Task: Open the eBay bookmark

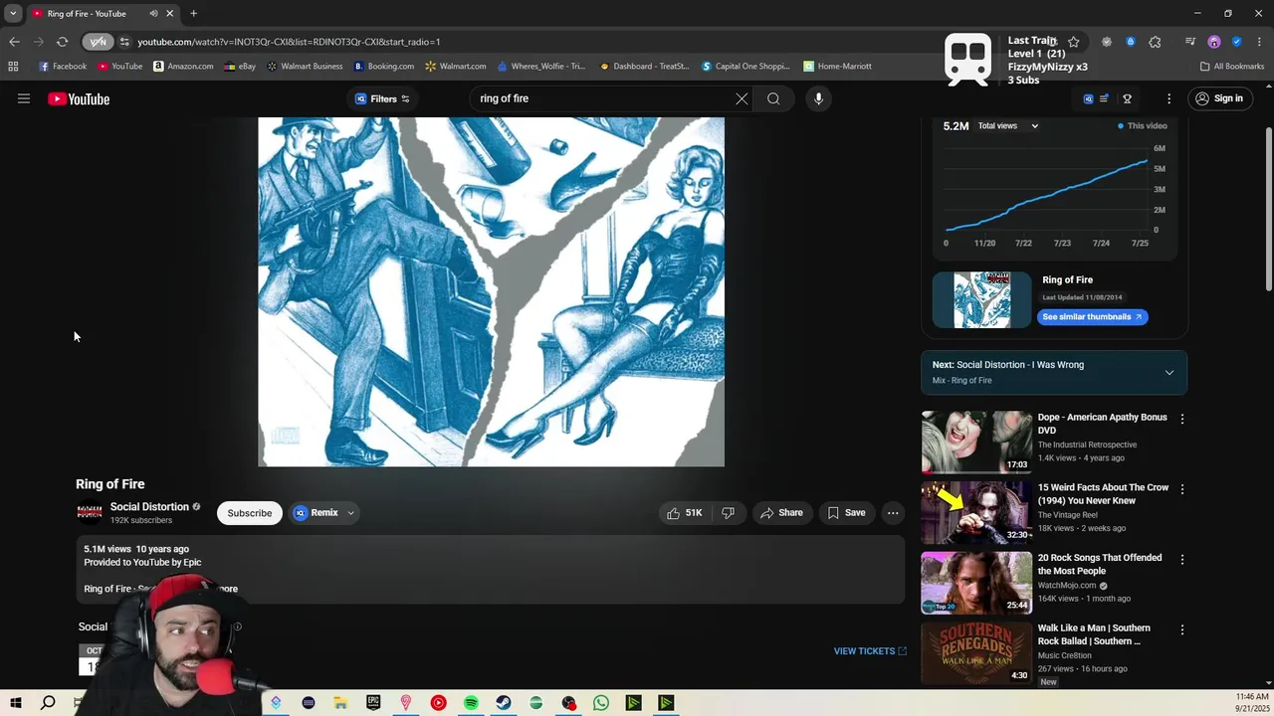Action: click(240, 67)
